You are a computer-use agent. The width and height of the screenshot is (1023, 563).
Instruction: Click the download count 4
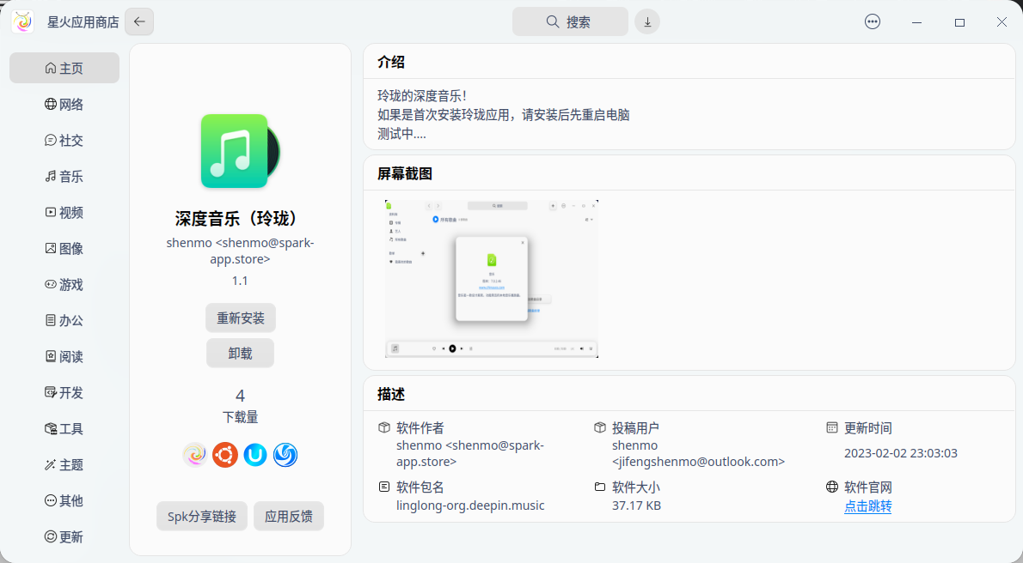coord(240,396)
